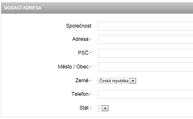Click the red asterisk beside Země

[91, 81]
